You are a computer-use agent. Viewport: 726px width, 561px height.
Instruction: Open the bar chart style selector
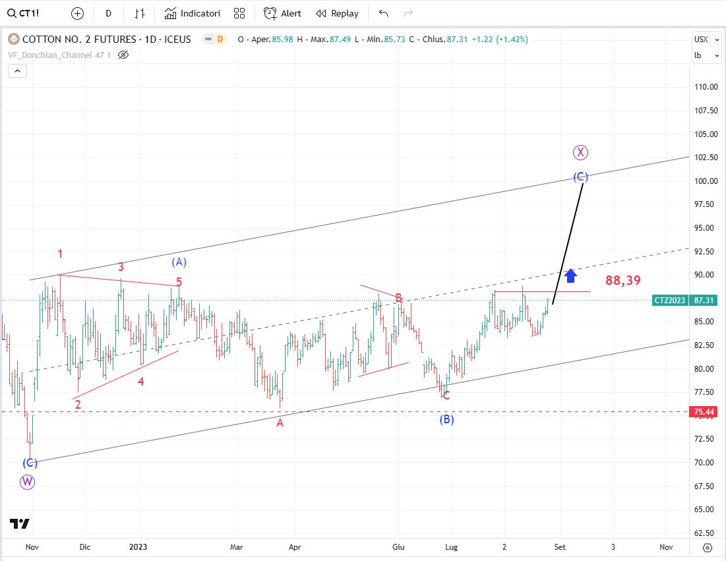[140, 13]
